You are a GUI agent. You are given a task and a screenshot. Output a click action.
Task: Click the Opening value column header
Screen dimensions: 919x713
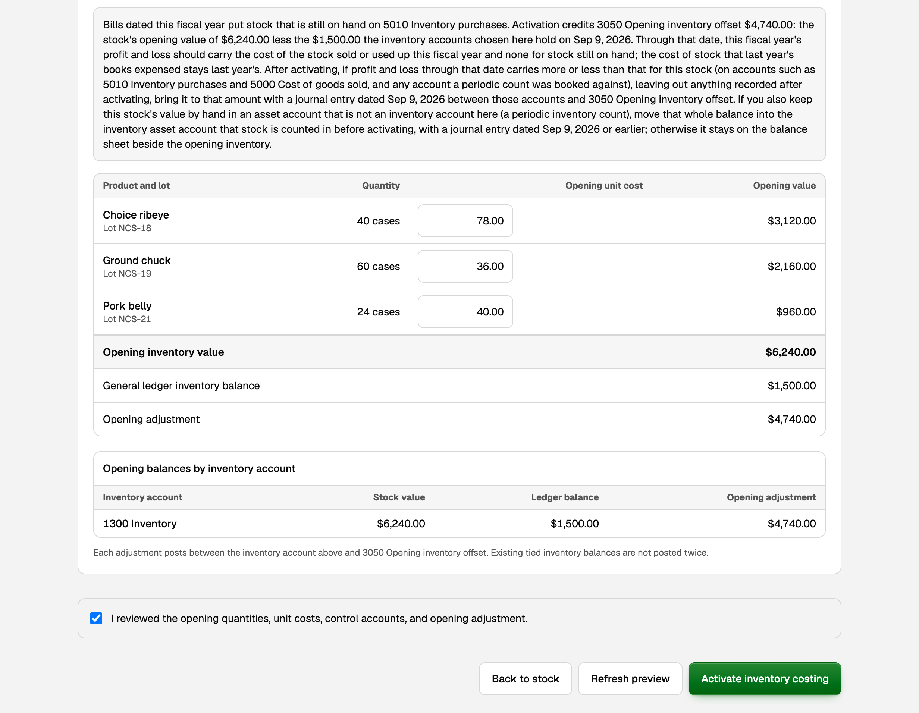pos(784,185)
